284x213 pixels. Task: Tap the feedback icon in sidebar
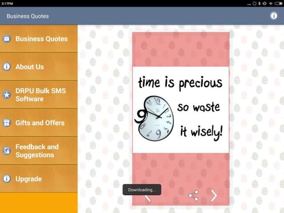(x=7, y=151)
